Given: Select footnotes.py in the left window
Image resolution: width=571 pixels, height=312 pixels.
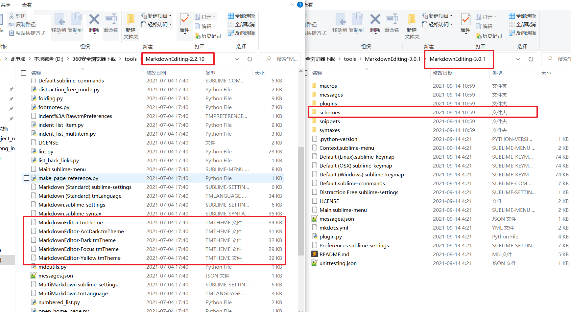Looking at the screenshot, I should point(54,107).
